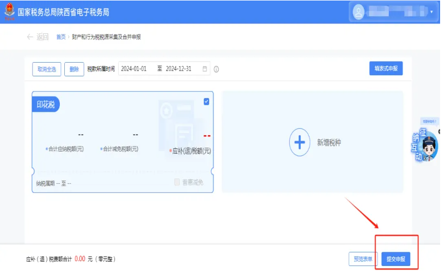Click the 新增税种 label

(329, 143)
